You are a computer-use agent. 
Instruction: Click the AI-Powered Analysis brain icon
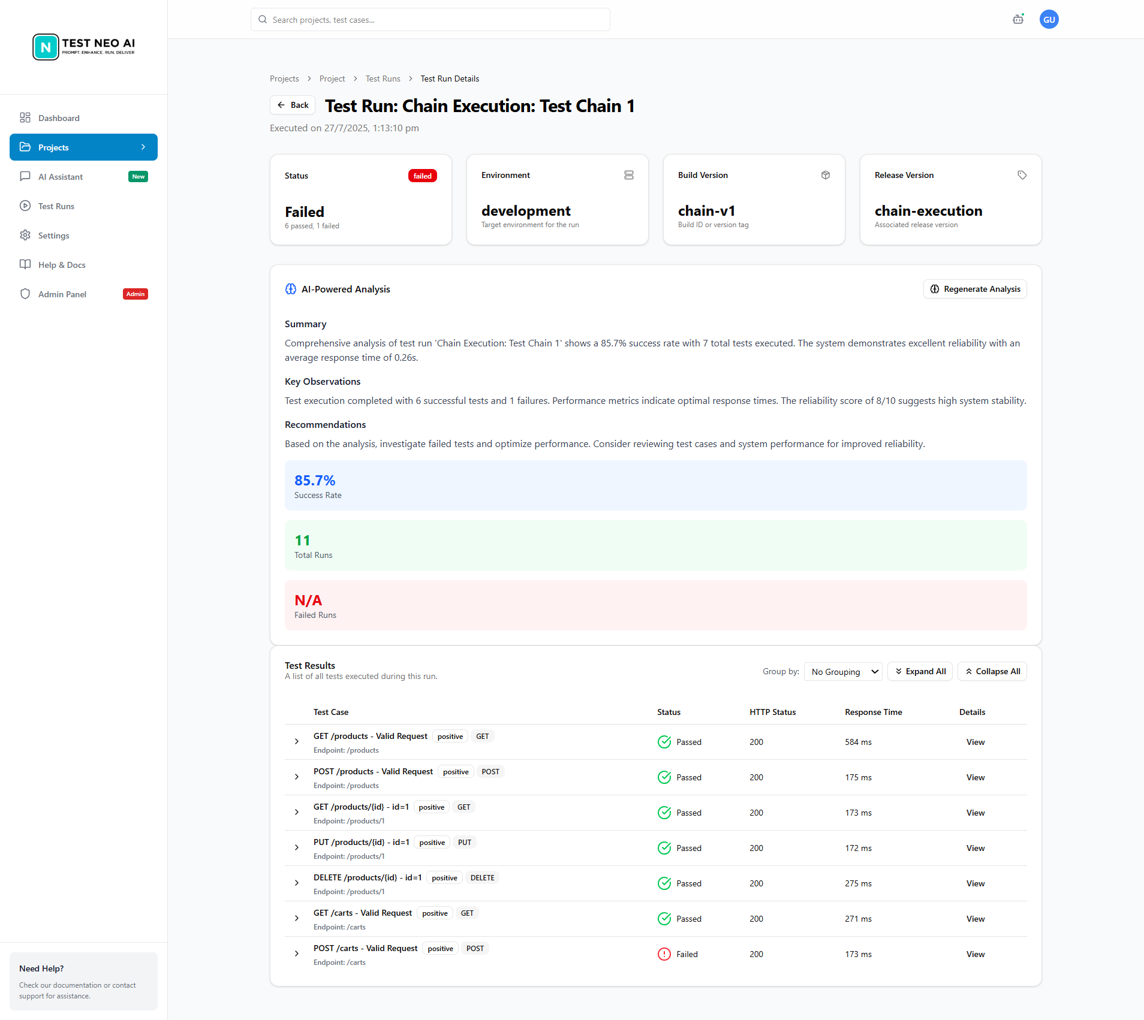pyautogui.click(x=291, y=289)
